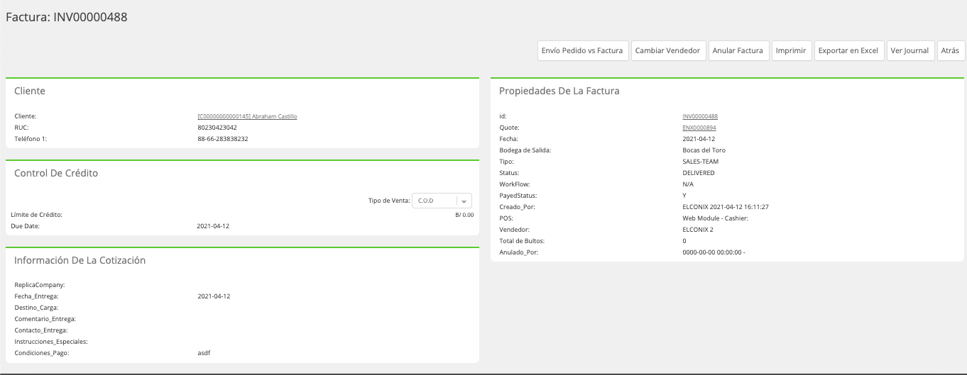Go back with the Atrás button

click(951, 50)
